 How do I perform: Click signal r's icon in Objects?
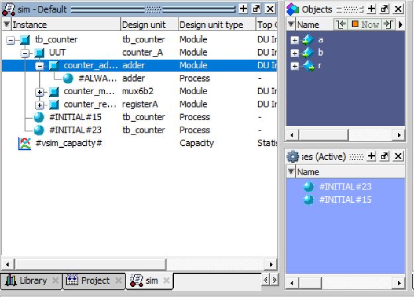coord(309,66)
